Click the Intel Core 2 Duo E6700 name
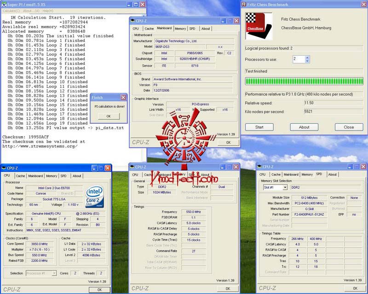 (54, 188)
